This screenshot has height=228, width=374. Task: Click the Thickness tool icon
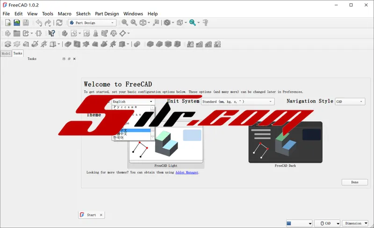click(x=177, y=44)
